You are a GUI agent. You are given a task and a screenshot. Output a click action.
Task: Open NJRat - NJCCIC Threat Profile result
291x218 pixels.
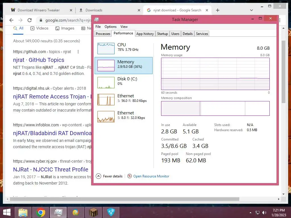point(51,169)
